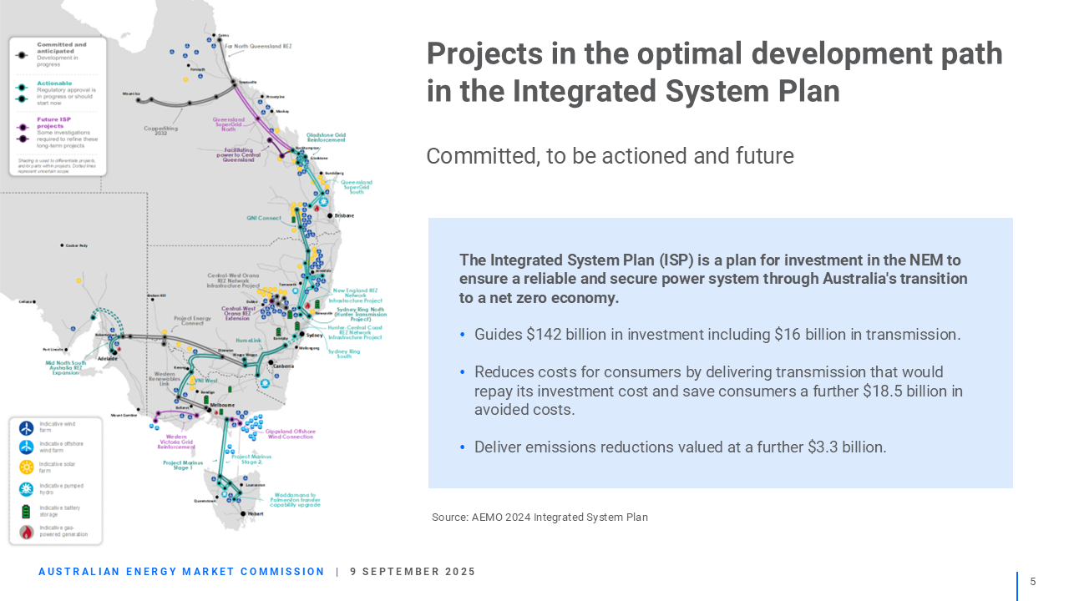Screen dimensions: 1069x601
Task: Click the purple Future ISP projects legend marker
Action: tap(23, 129)
